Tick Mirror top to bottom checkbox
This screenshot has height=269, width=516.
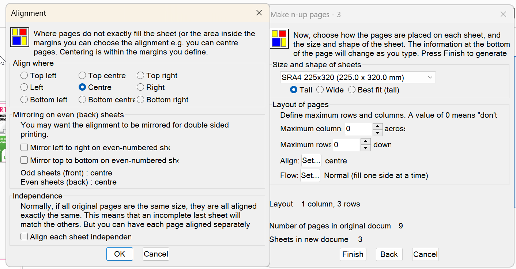click(x=24, y=160)
